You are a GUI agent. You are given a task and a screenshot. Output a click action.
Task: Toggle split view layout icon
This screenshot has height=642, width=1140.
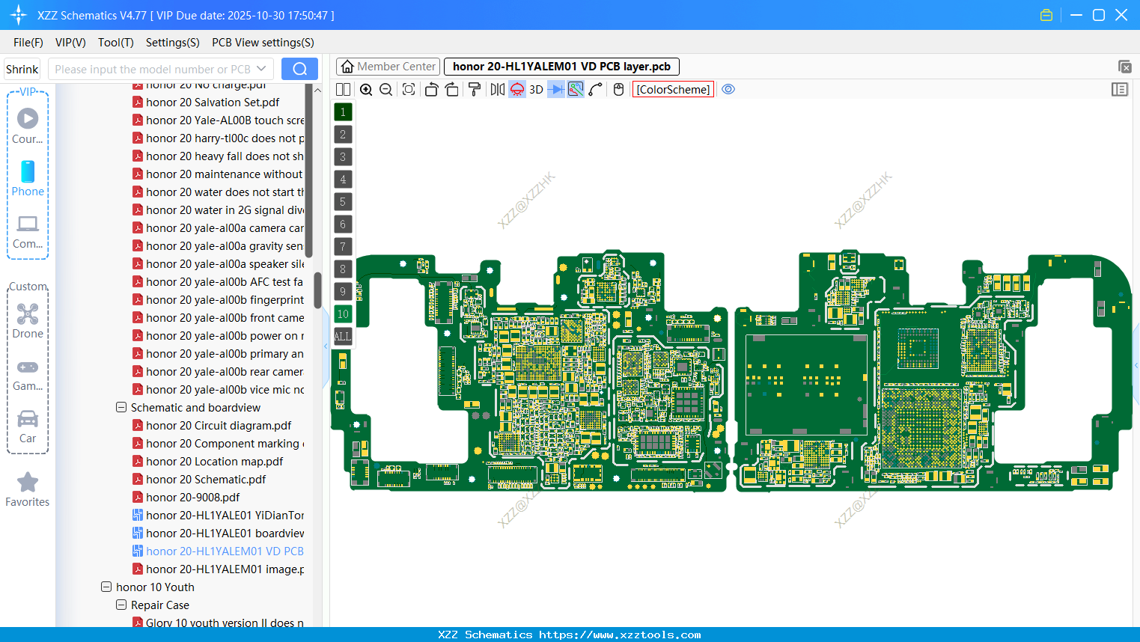tap(343, 90)
